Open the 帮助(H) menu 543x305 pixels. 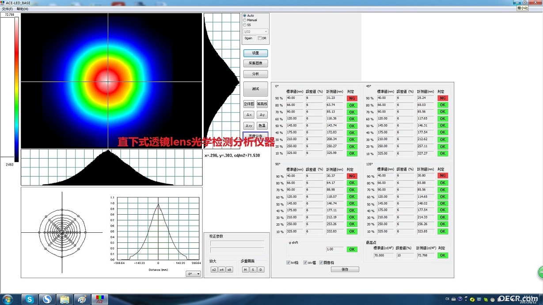point(22,9)
